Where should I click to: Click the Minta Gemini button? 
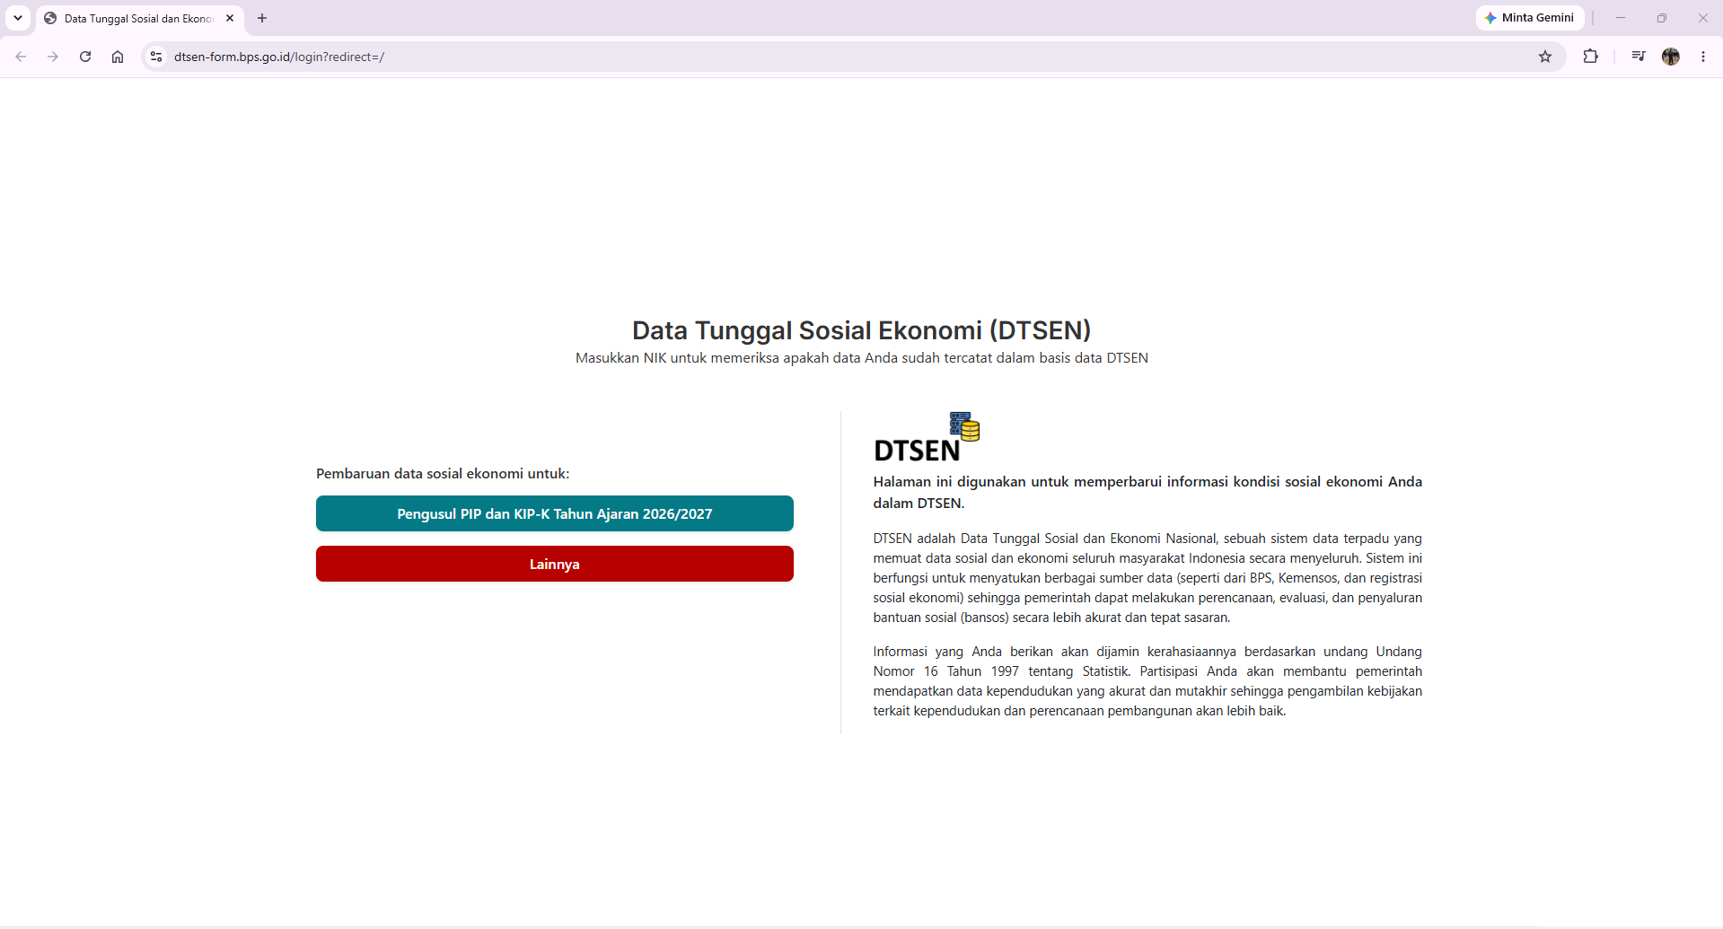1530,18
